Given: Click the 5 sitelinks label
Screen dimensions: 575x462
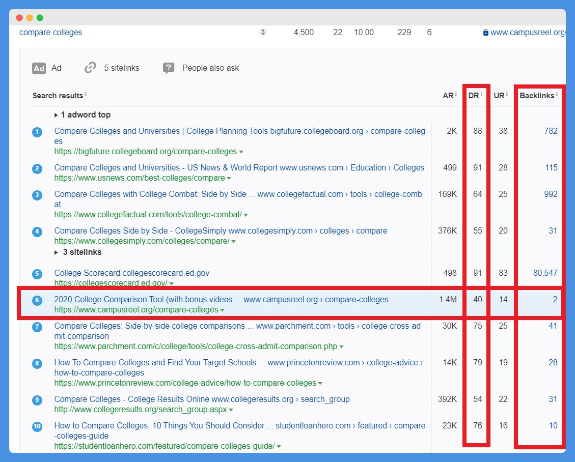Looking at the screenshot, I should pyautogui.click(x=122, y=68).
